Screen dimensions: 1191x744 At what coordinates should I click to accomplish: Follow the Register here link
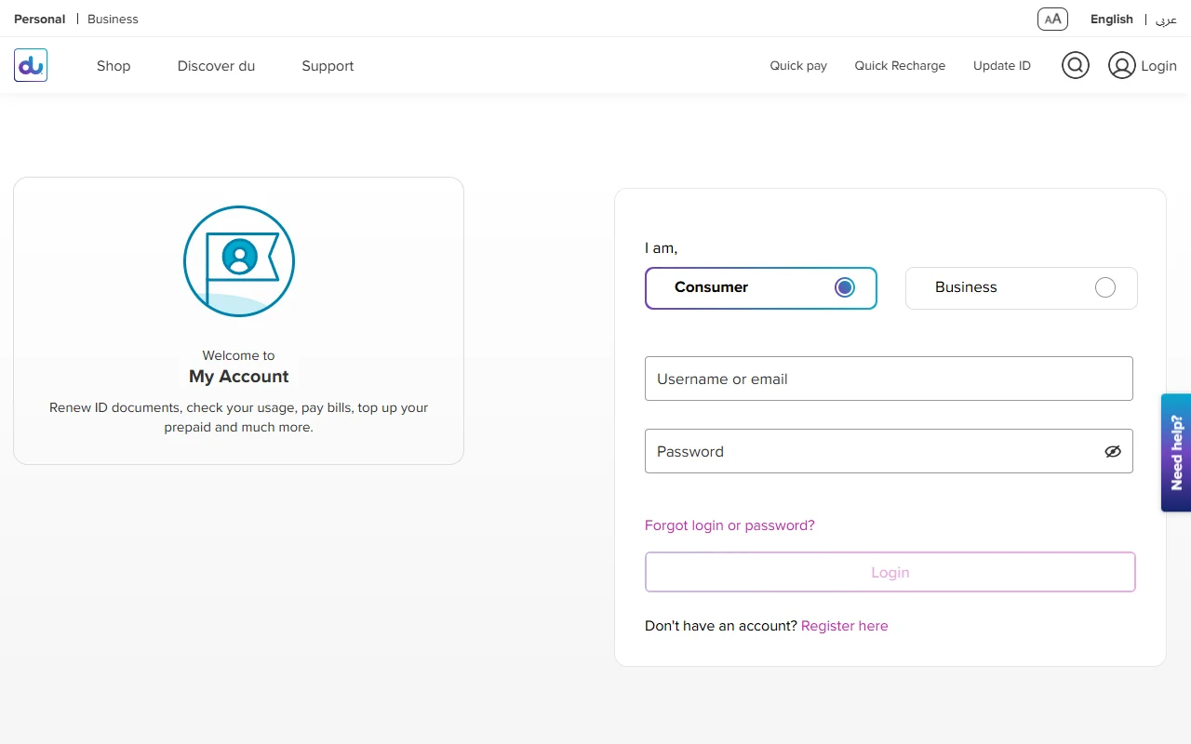845,626
